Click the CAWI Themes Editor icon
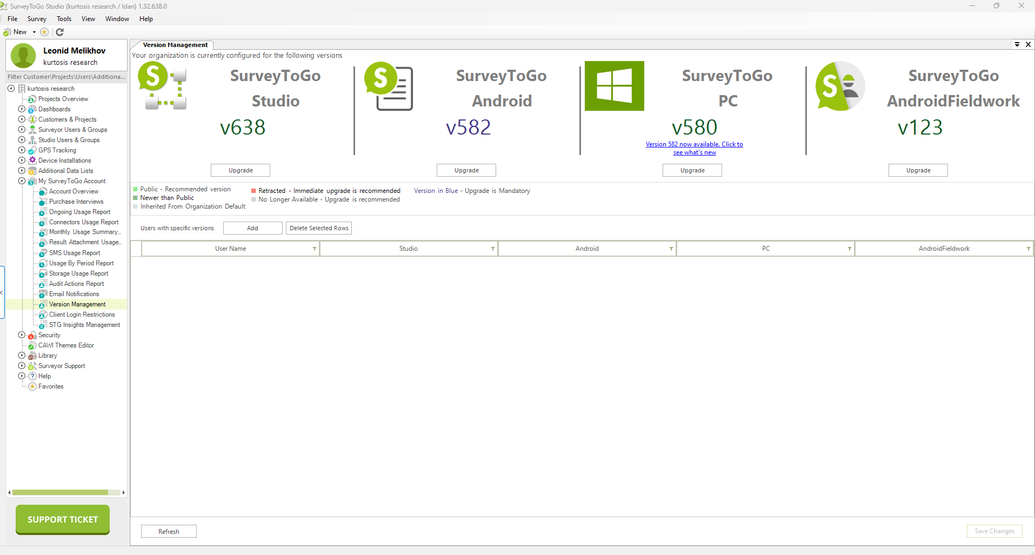Screen dimensions: 1035x555 tap(32, 345)
